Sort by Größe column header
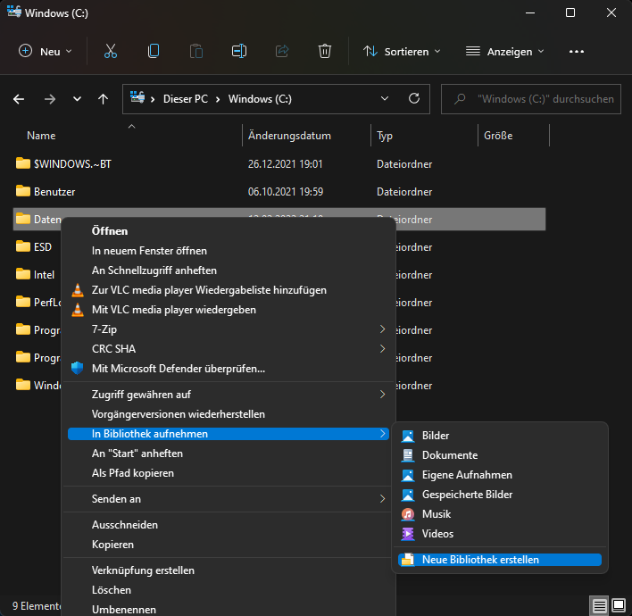632x616 pixels. tap(498, 136)
